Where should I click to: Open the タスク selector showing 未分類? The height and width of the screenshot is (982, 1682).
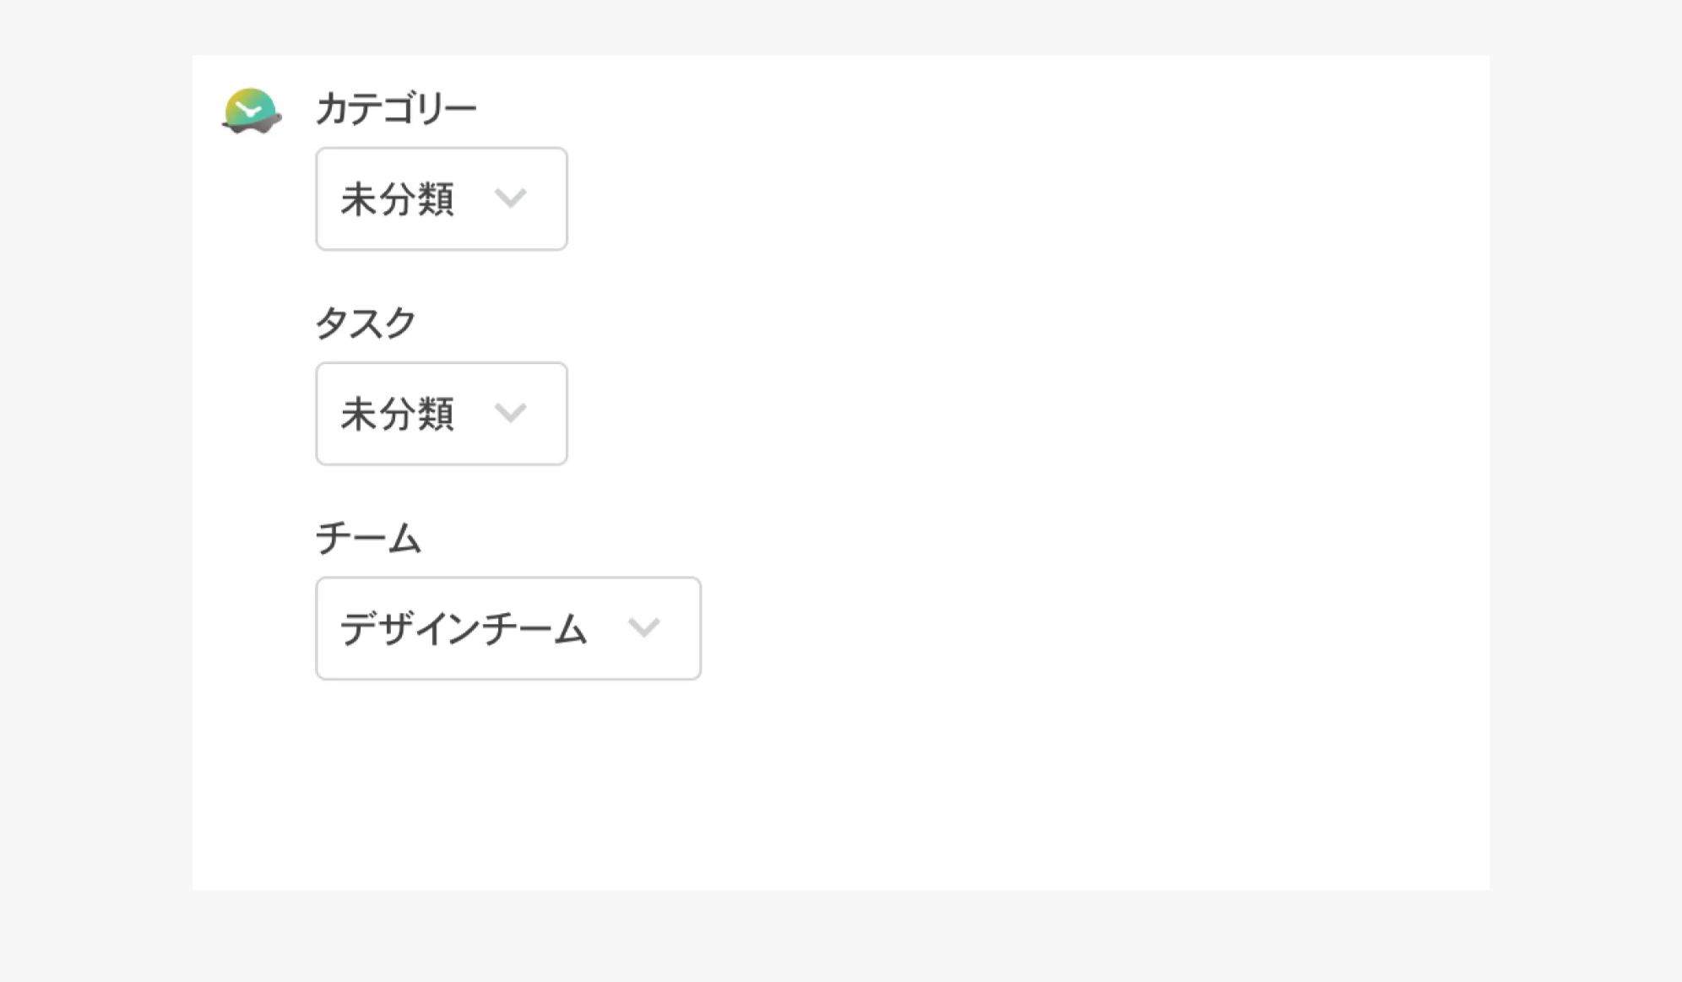(441, 414)
